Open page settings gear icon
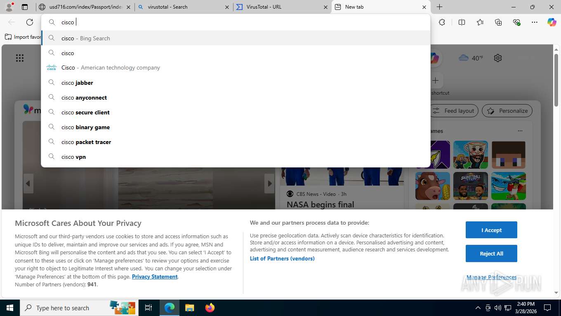Image resolution: width=561 pixels, height=316 pixels. pyautogui.click(x=498, y=58)
